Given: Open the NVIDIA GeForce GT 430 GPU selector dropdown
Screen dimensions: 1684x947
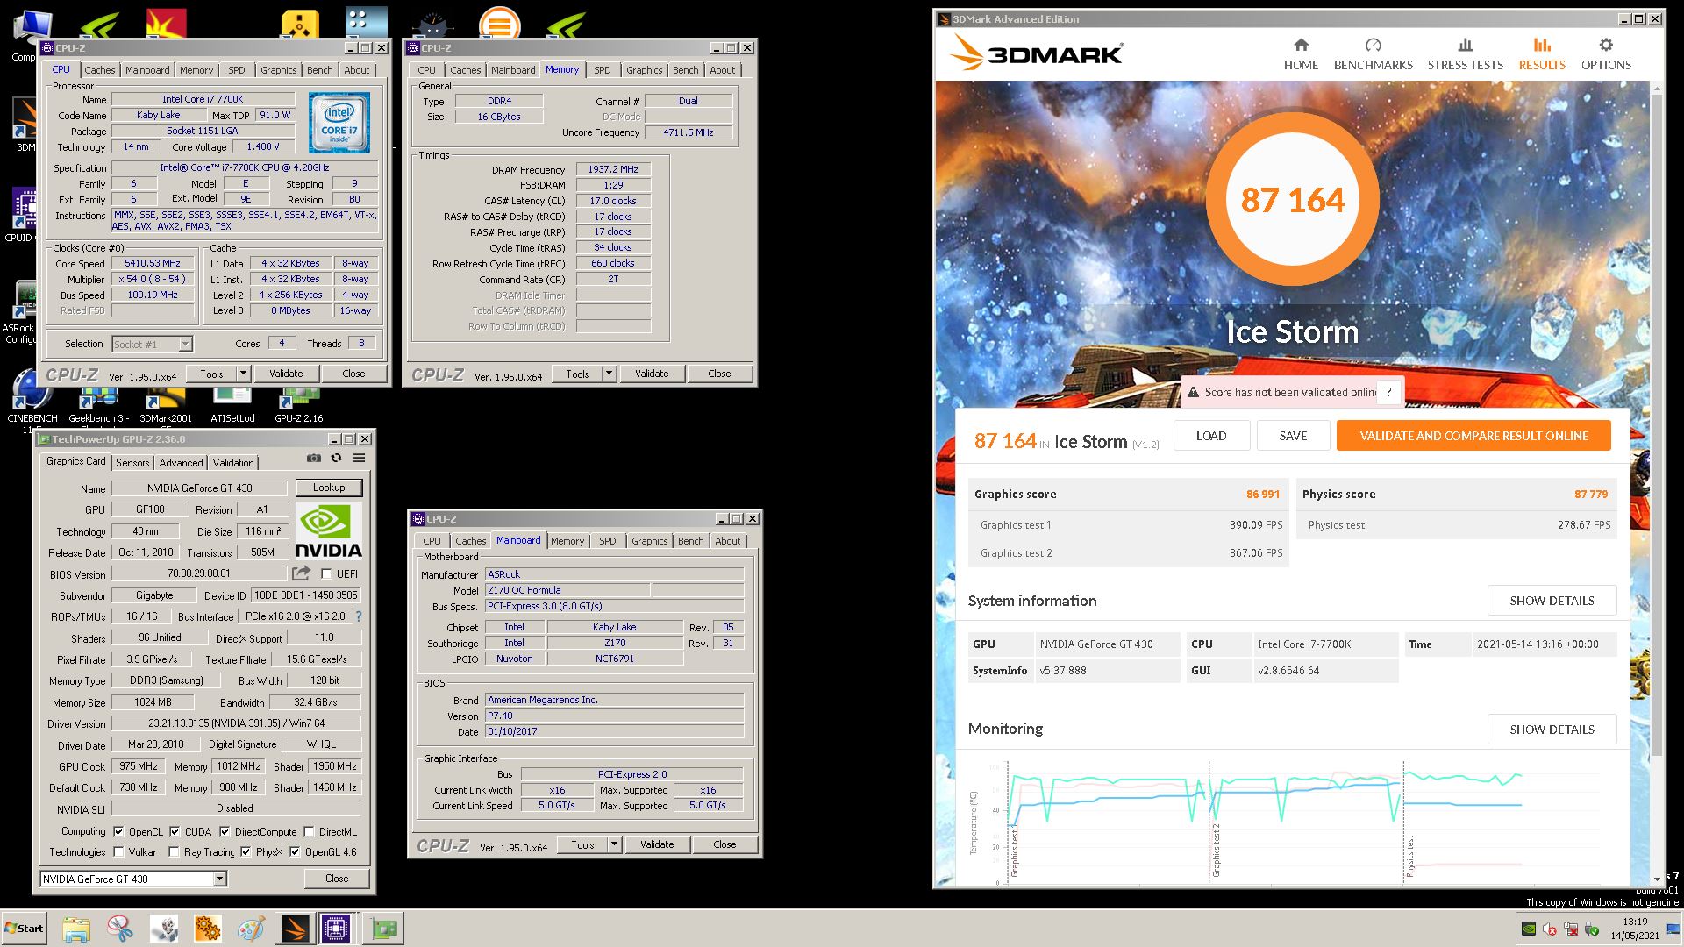Looking at the screenshot, I should [x=219, y=879].
